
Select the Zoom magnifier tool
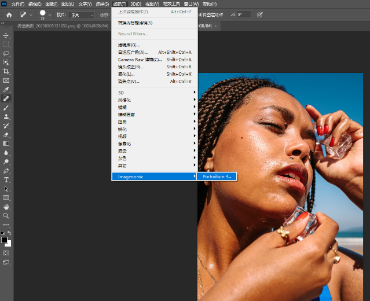coord(6,215)
